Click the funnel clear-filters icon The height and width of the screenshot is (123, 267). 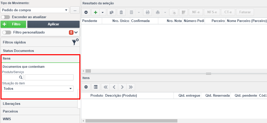[x=75, y=42]
